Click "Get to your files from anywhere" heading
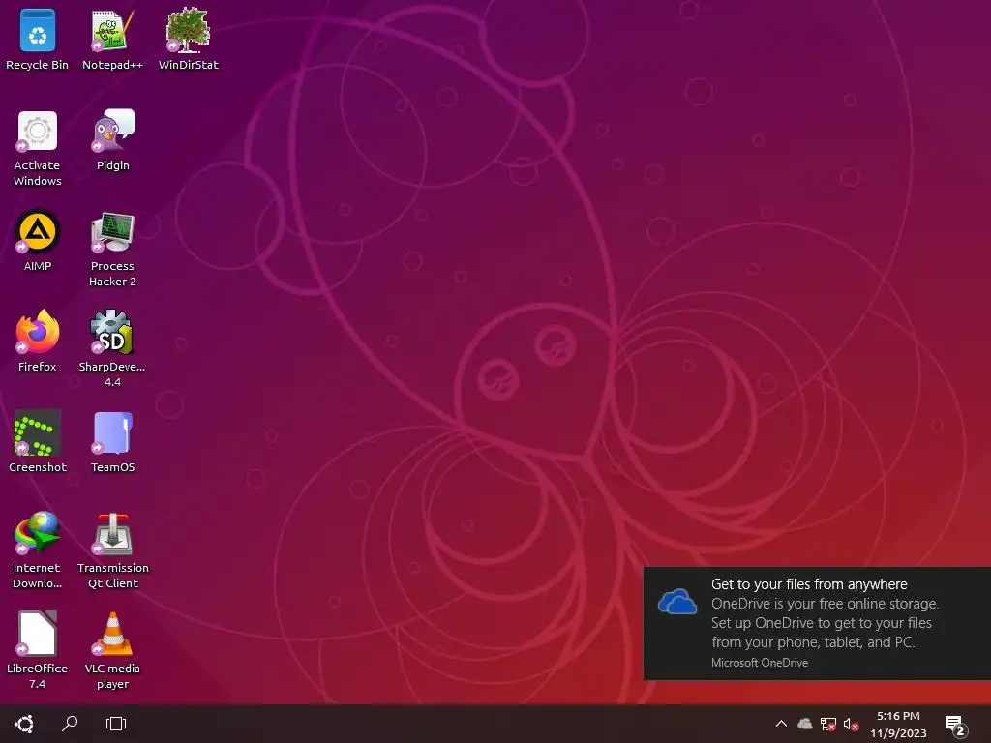 [x=809, y=584]
